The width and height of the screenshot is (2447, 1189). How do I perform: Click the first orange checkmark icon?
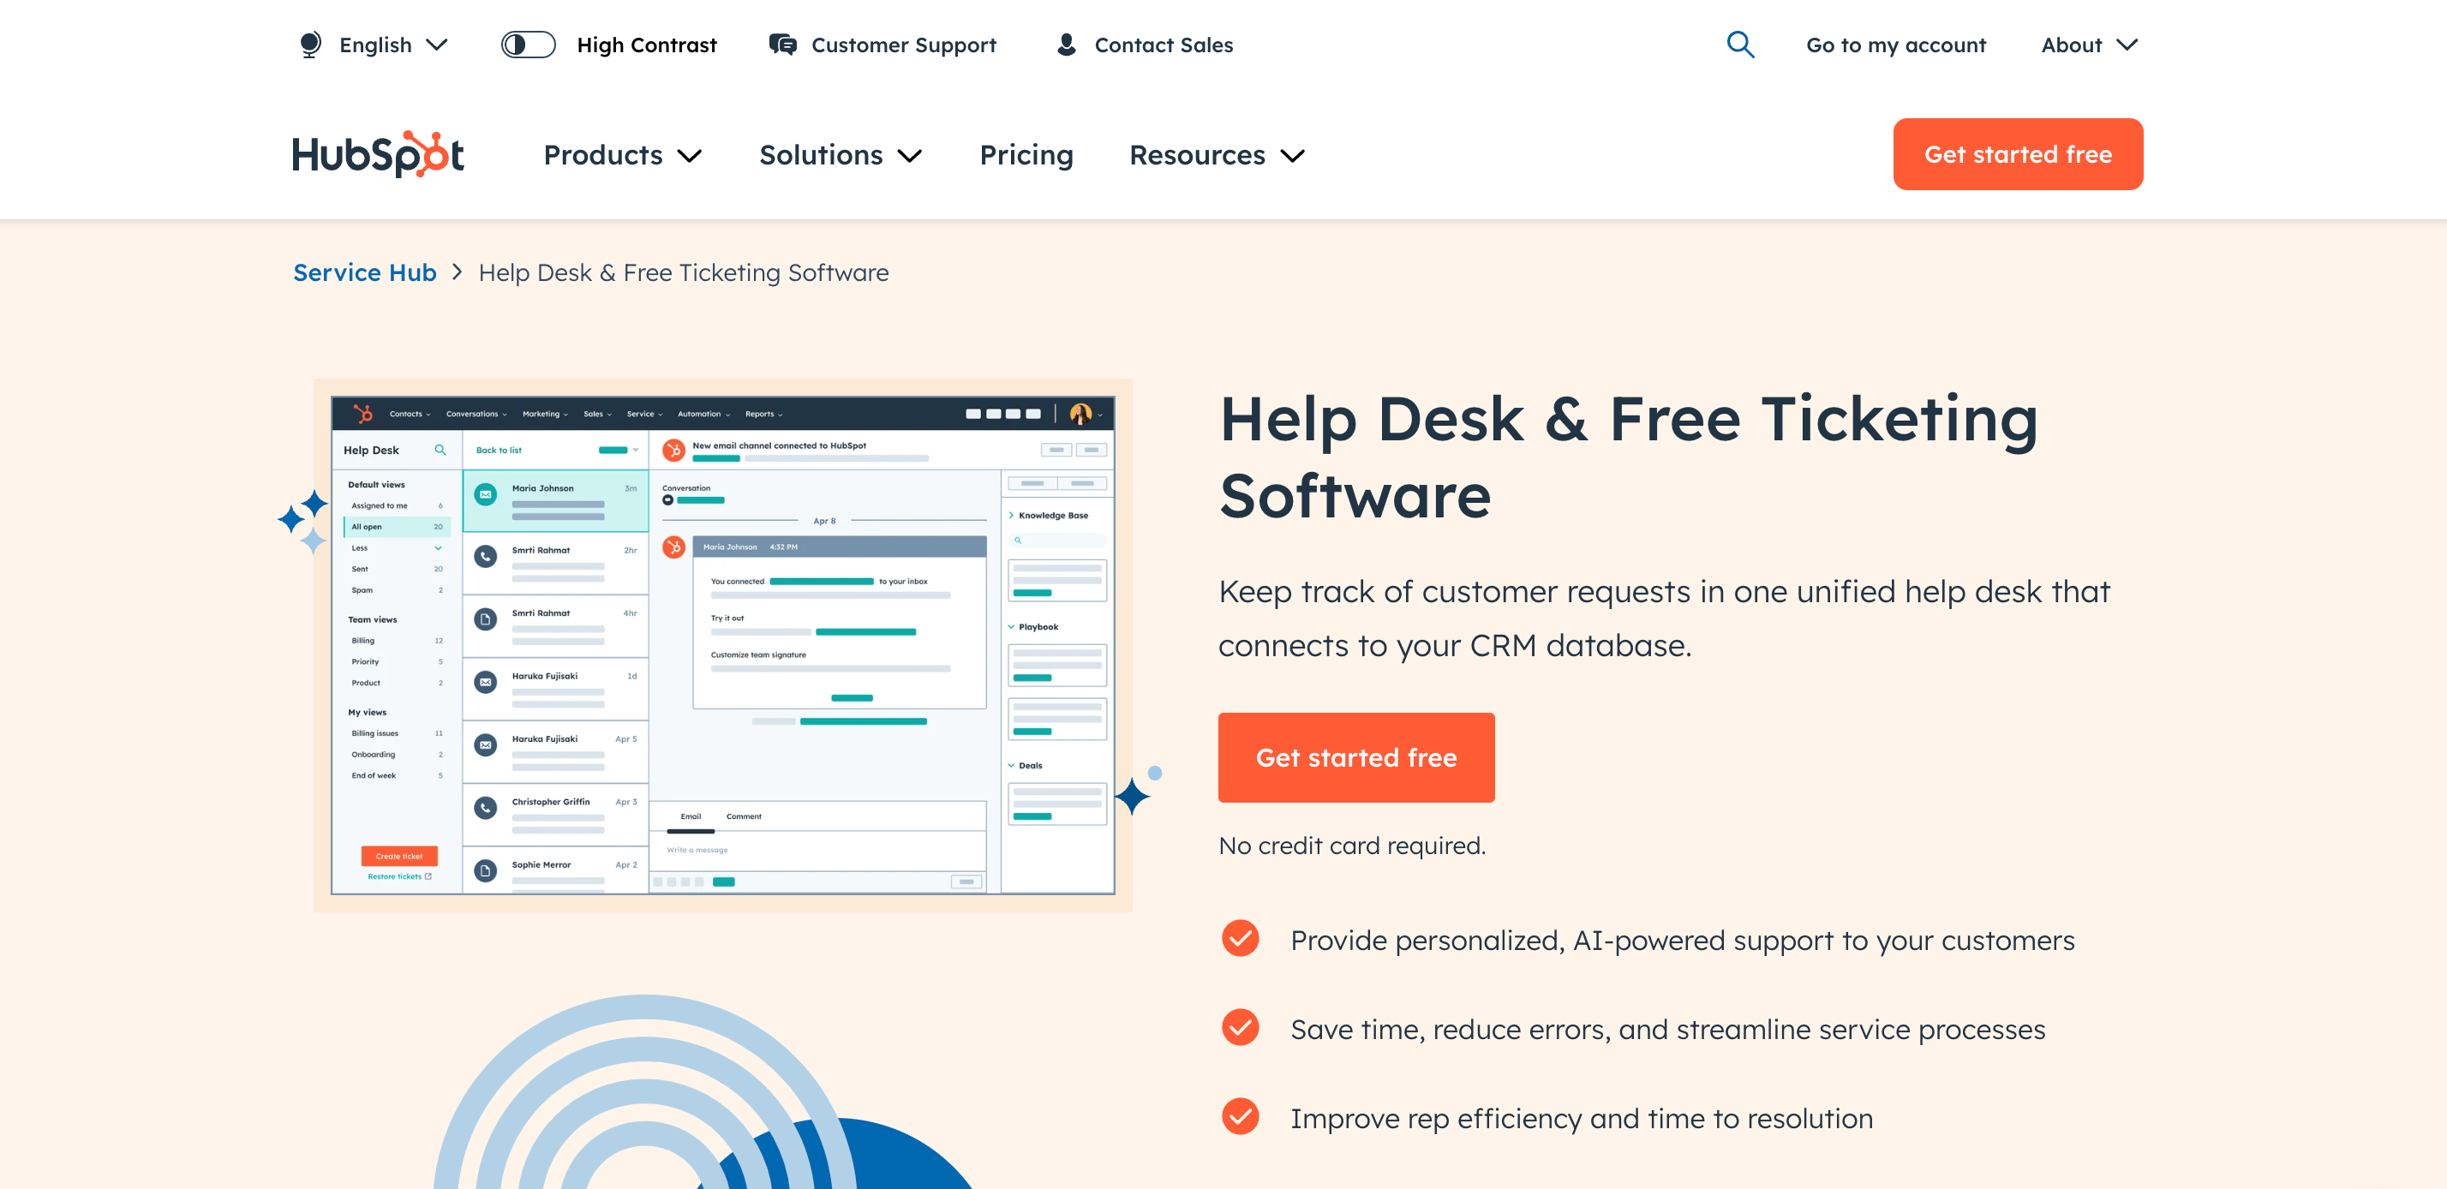coord(1240,938)
